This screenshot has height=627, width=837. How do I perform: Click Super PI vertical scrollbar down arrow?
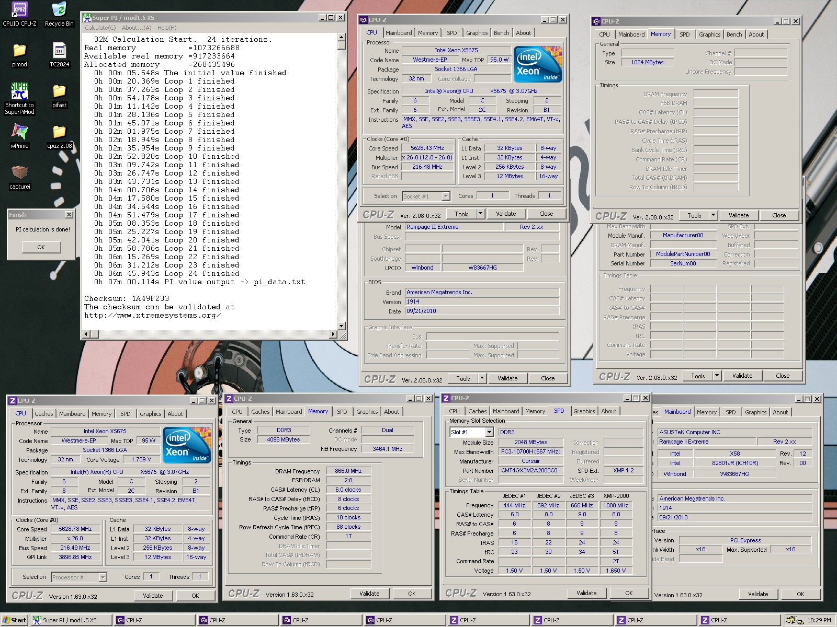(x=341, y=326)
